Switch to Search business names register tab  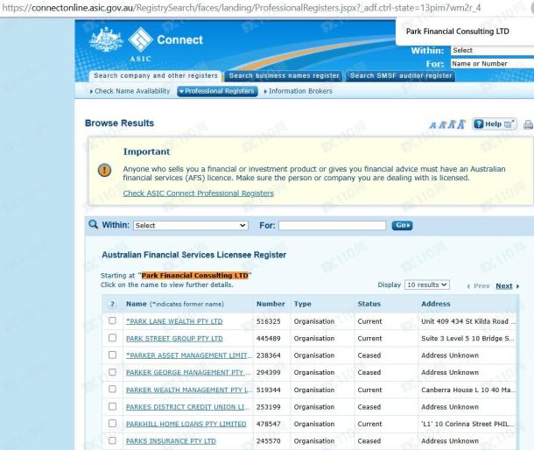[284, 75]
